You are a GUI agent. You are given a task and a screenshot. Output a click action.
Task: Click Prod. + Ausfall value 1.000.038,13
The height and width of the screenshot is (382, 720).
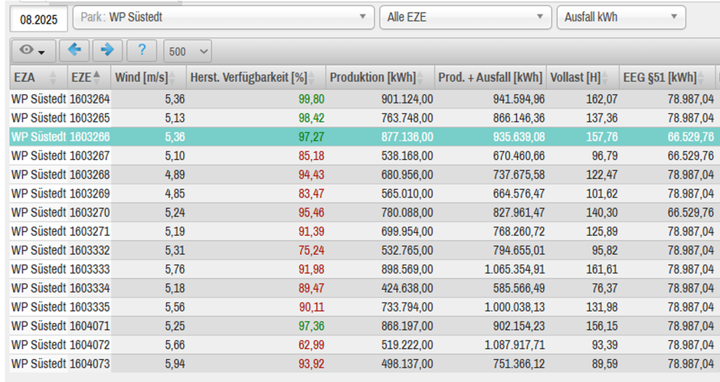click(515, 307)
